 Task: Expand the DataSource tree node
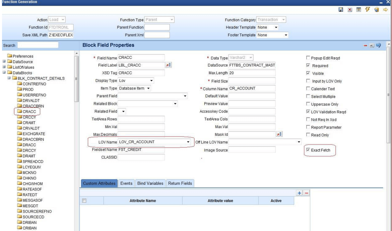[4, 61]
